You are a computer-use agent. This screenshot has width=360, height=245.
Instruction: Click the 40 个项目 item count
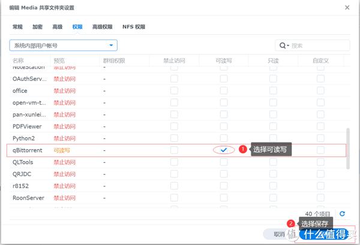[317, 214]
